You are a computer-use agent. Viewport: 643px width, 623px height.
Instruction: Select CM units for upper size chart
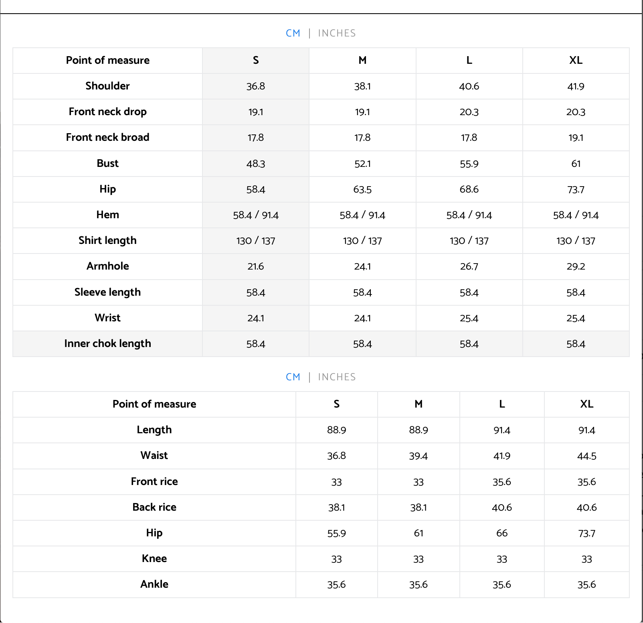point(293,33)
